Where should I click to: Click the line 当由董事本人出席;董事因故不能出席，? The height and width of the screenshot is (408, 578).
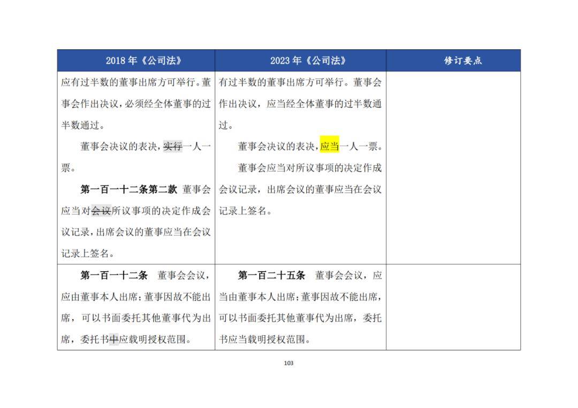point(300,296)
